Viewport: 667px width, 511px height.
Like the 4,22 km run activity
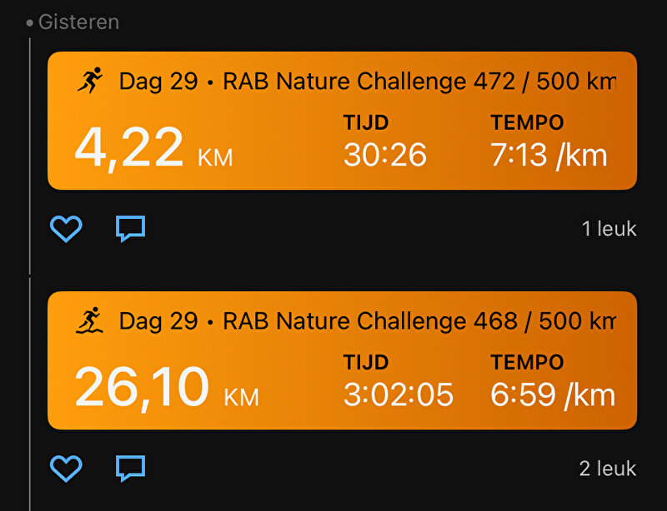[66, 229]
